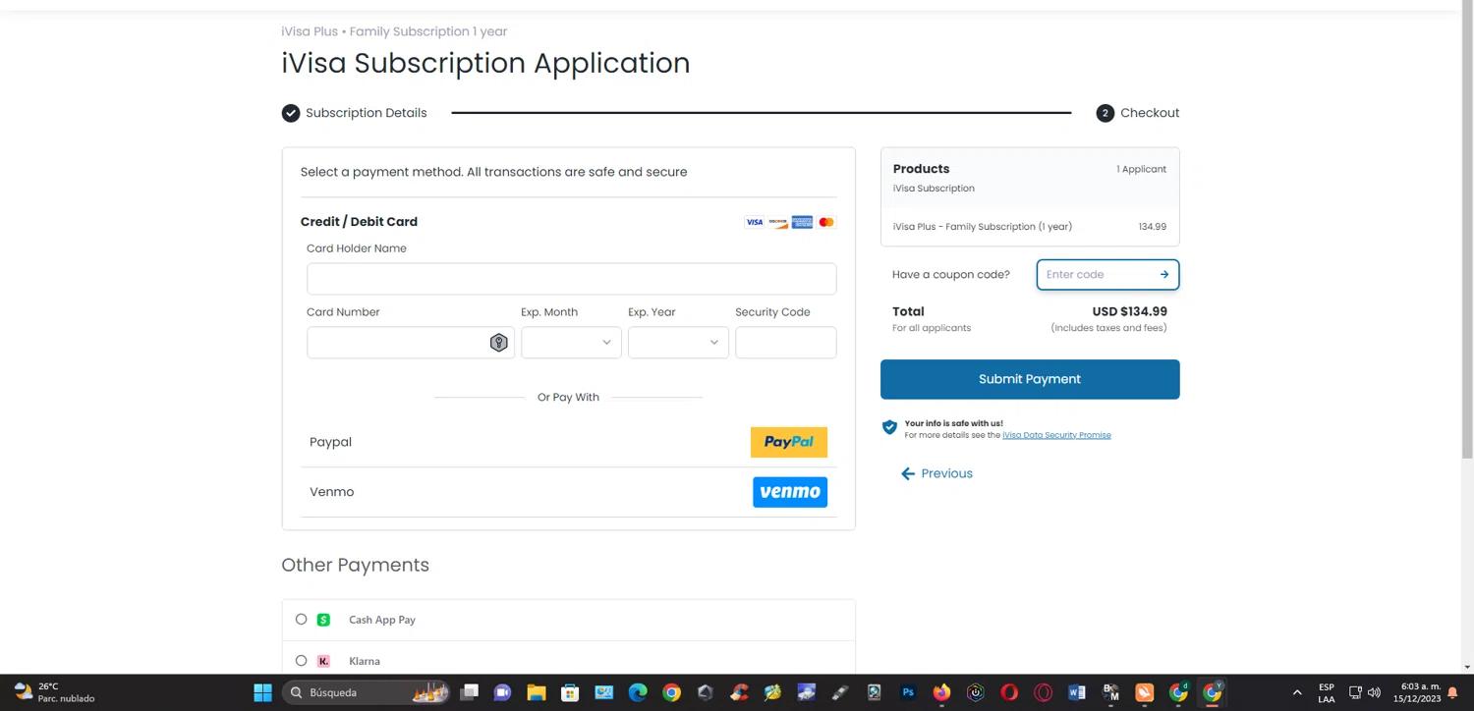Click the completed Subscription Details checkmark
Image resolution: width=1474 pixels, height=711 pixels.
pos(291,113)
